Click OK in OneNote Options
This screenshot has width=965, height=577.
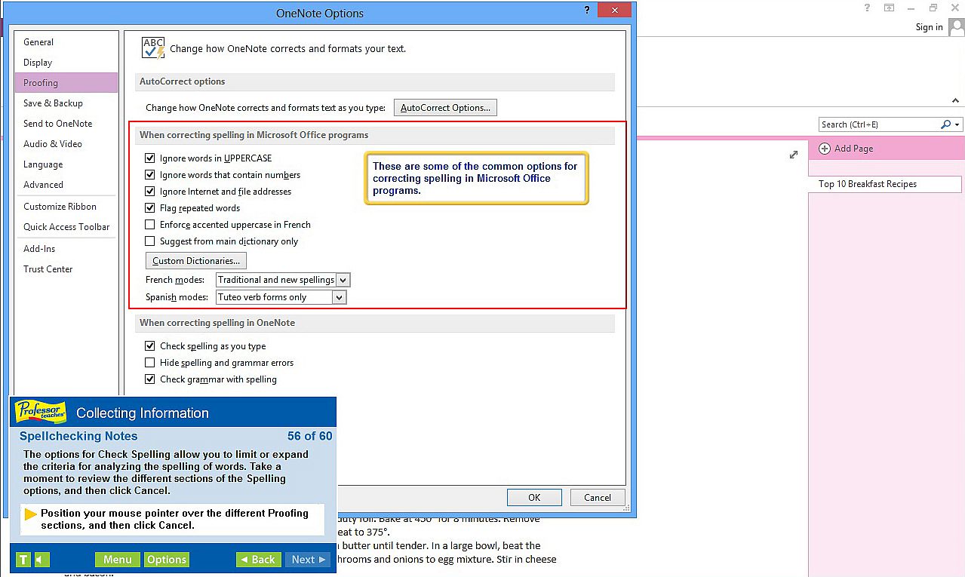pyautogui.click(x=534, y=497)
